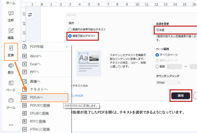The image size is (197, 133).
Task: Open the ツール (tools) sidebar item
Action: pyautogui.click(x=11, y=104)
